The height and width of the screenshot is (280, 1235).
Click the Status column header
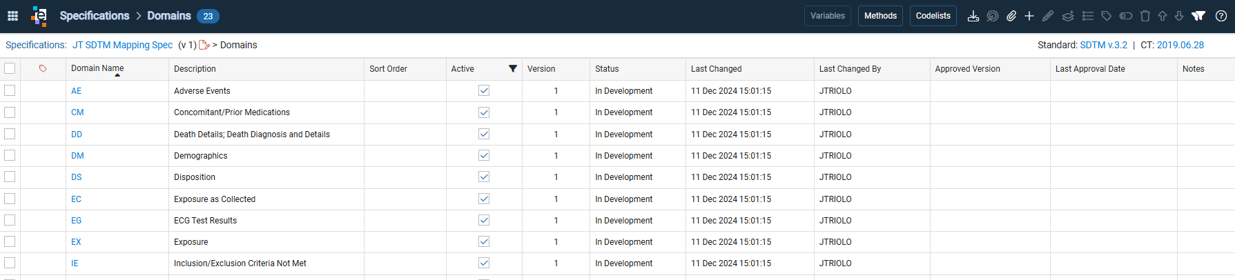tap(607, 69)
